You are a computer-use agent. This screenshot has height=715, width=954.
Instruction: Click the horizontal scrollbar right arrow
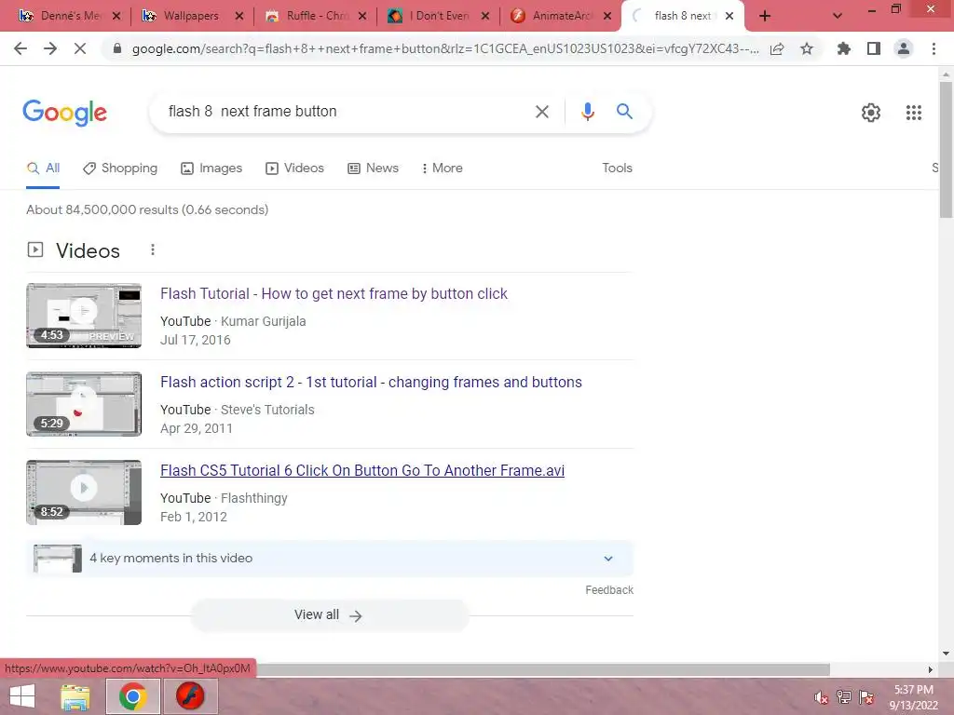[x=931, y=669]
